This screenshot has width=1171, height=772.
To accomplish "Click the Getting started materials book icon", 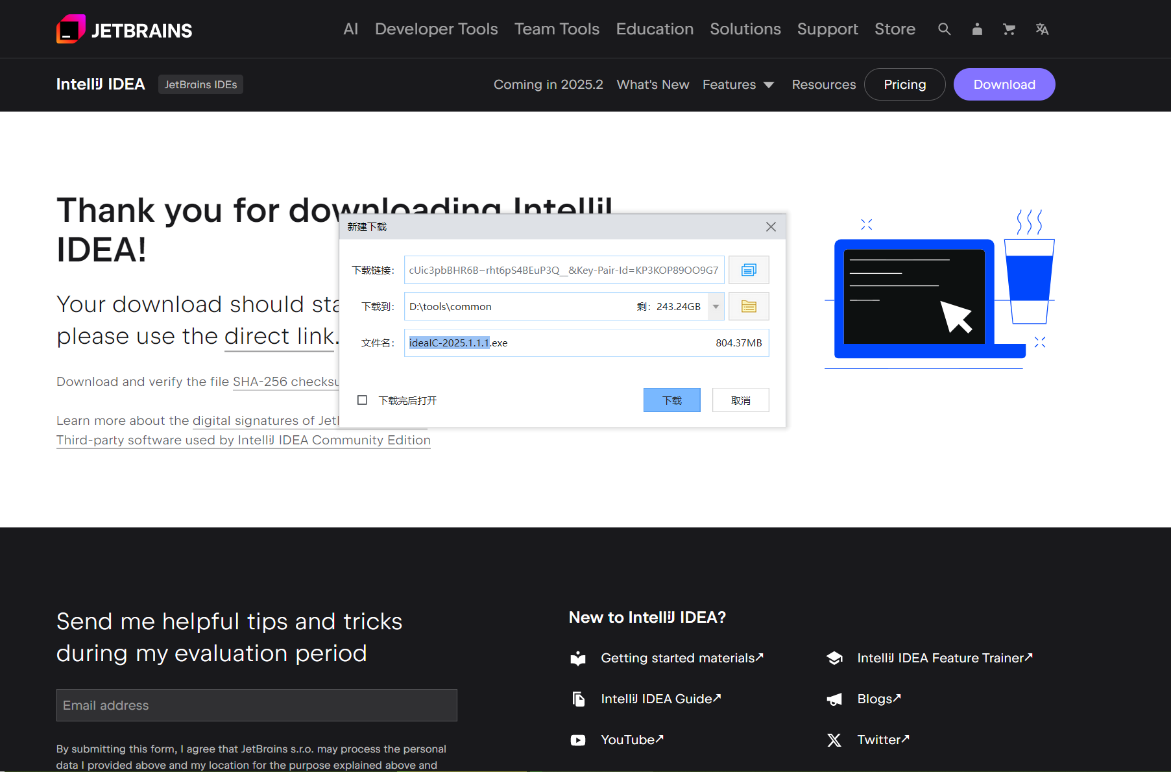I will [x=578, y=658].
